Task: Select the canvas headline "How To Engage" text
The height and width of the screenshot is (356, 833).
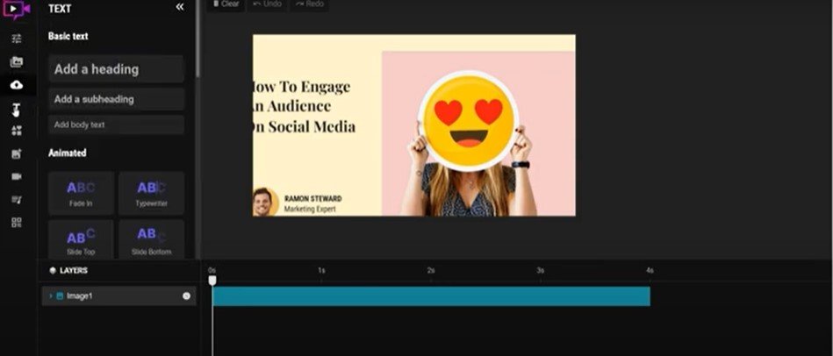Action: click(301, 87)
